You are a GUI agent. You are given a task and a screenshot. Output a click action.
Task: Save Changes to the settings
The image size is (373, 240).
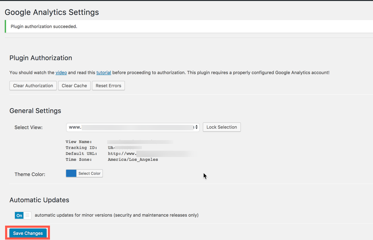[28, 233]
